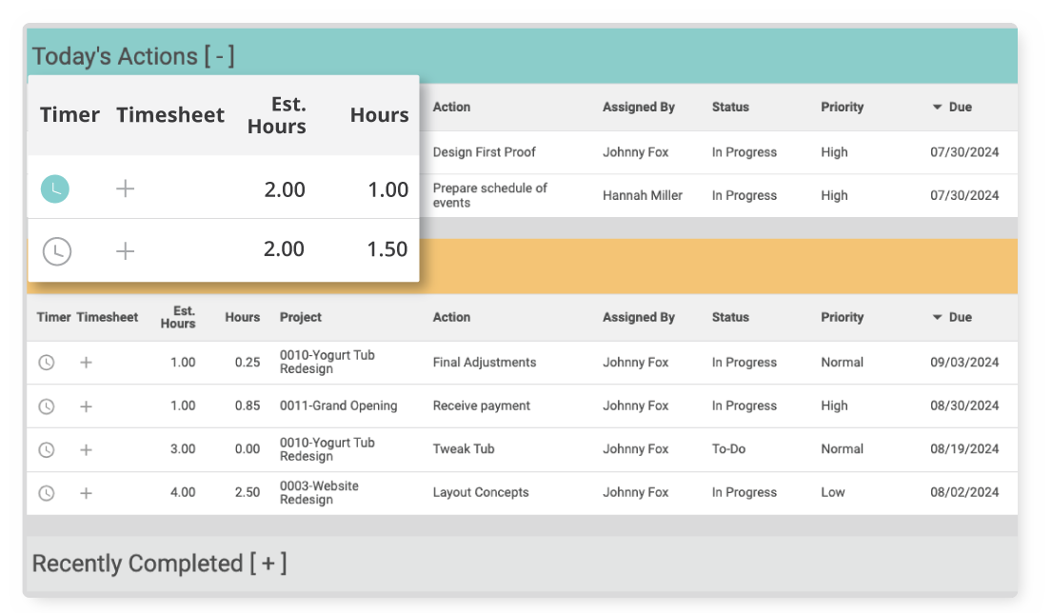
Task: Start timer for Layout Concepts action
Action: [x=46, y=493]
